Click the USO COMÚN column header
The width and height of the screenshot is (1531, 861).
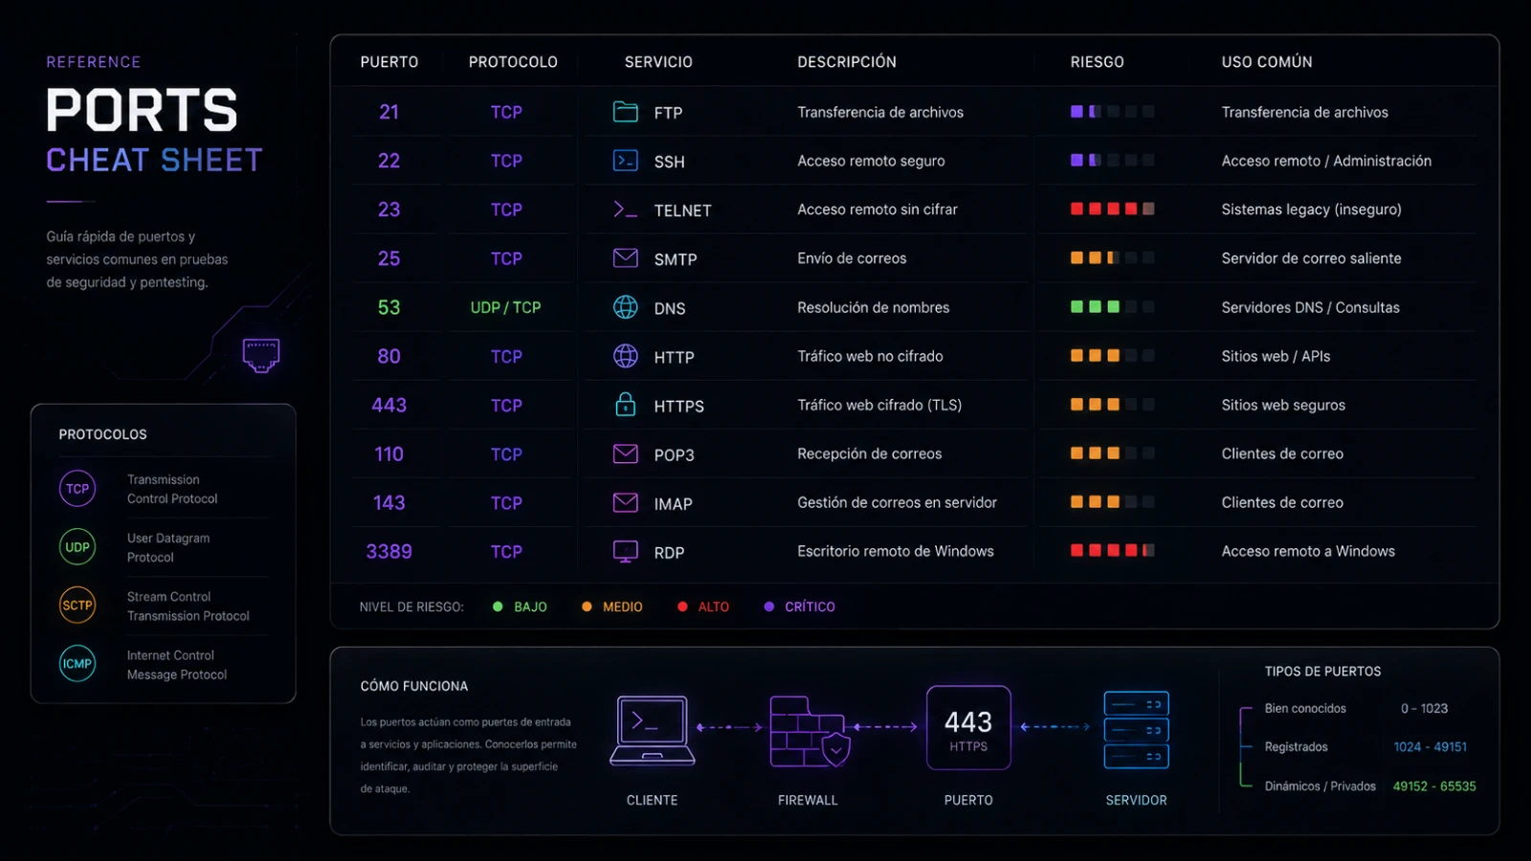click(1267, 62)
